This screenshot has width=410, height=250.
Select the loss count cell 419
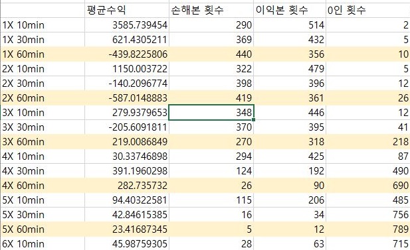211,98
